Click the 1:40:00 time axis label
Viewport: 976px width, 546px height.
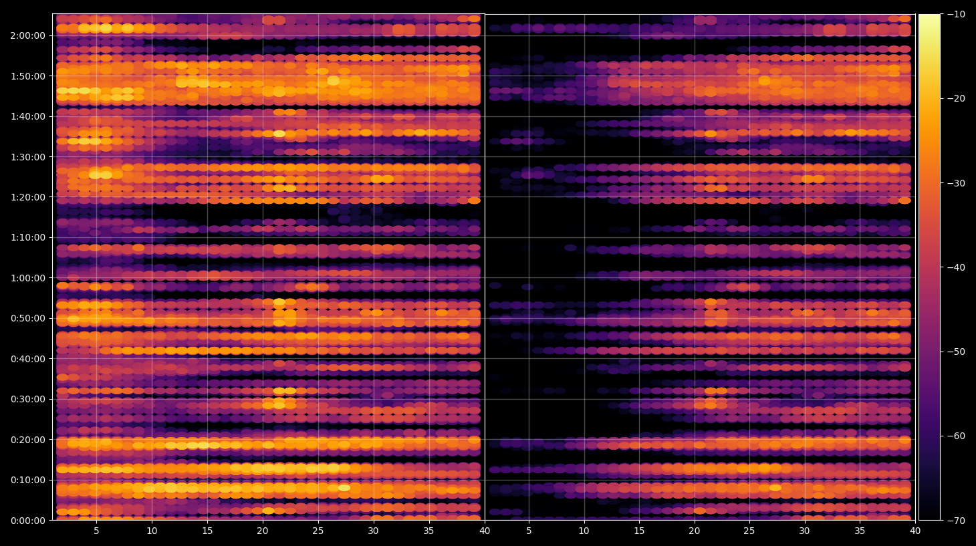pyautogui.click(x=28, y=116)
